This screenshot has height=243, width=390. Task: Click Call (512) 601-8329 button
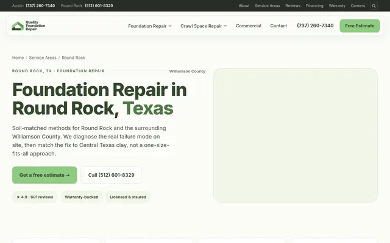111,175
